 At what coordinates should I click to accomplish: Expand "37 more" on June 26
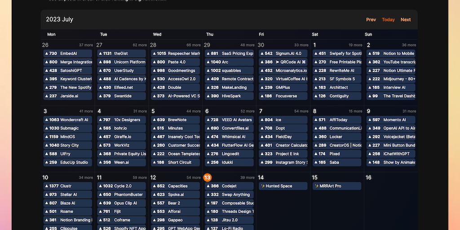(86, 45)
